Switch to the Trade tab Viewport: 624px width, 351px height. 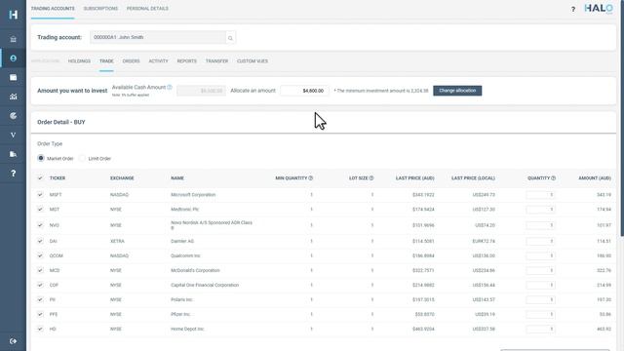[x=106, y=61]
